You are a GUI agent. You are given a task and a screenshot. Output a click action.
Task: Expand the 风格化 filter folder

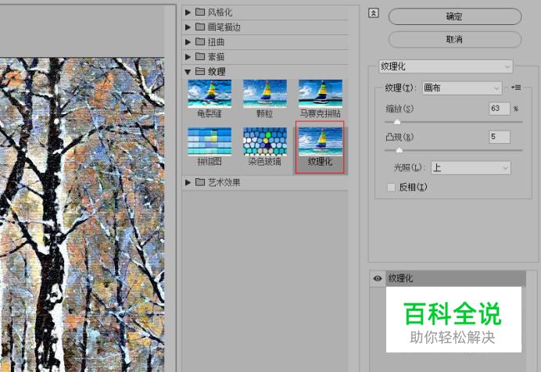click(x=188, y=13)
